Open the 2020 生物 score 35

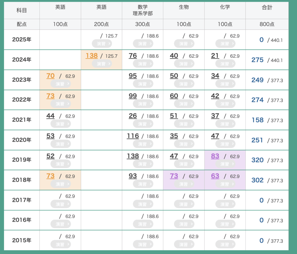pyautogui.click(x=174, y=136)
